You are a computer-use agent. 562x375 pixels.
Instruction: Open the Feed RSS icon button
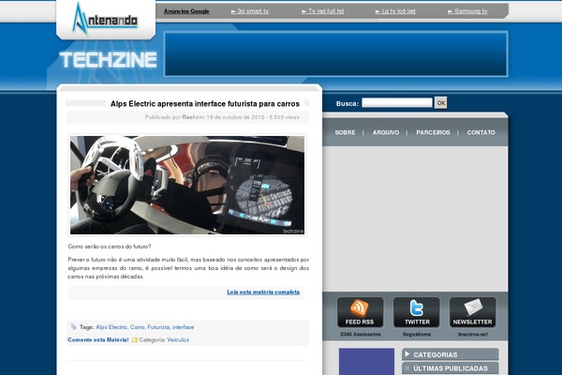pos(360,312)
